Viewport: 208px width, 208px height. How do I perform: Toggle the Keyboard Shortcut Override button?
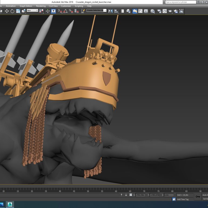(53, 11)
